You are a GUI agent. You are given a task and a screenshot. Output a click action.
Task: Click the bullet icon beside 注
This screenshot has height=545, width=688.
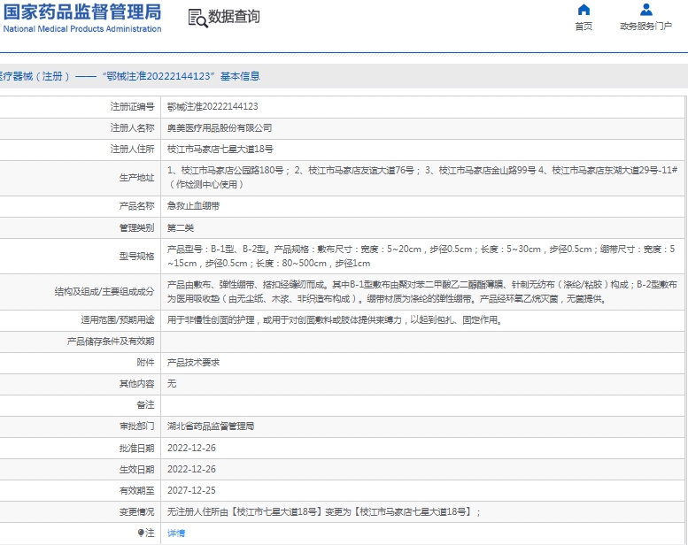coord(141,533)
